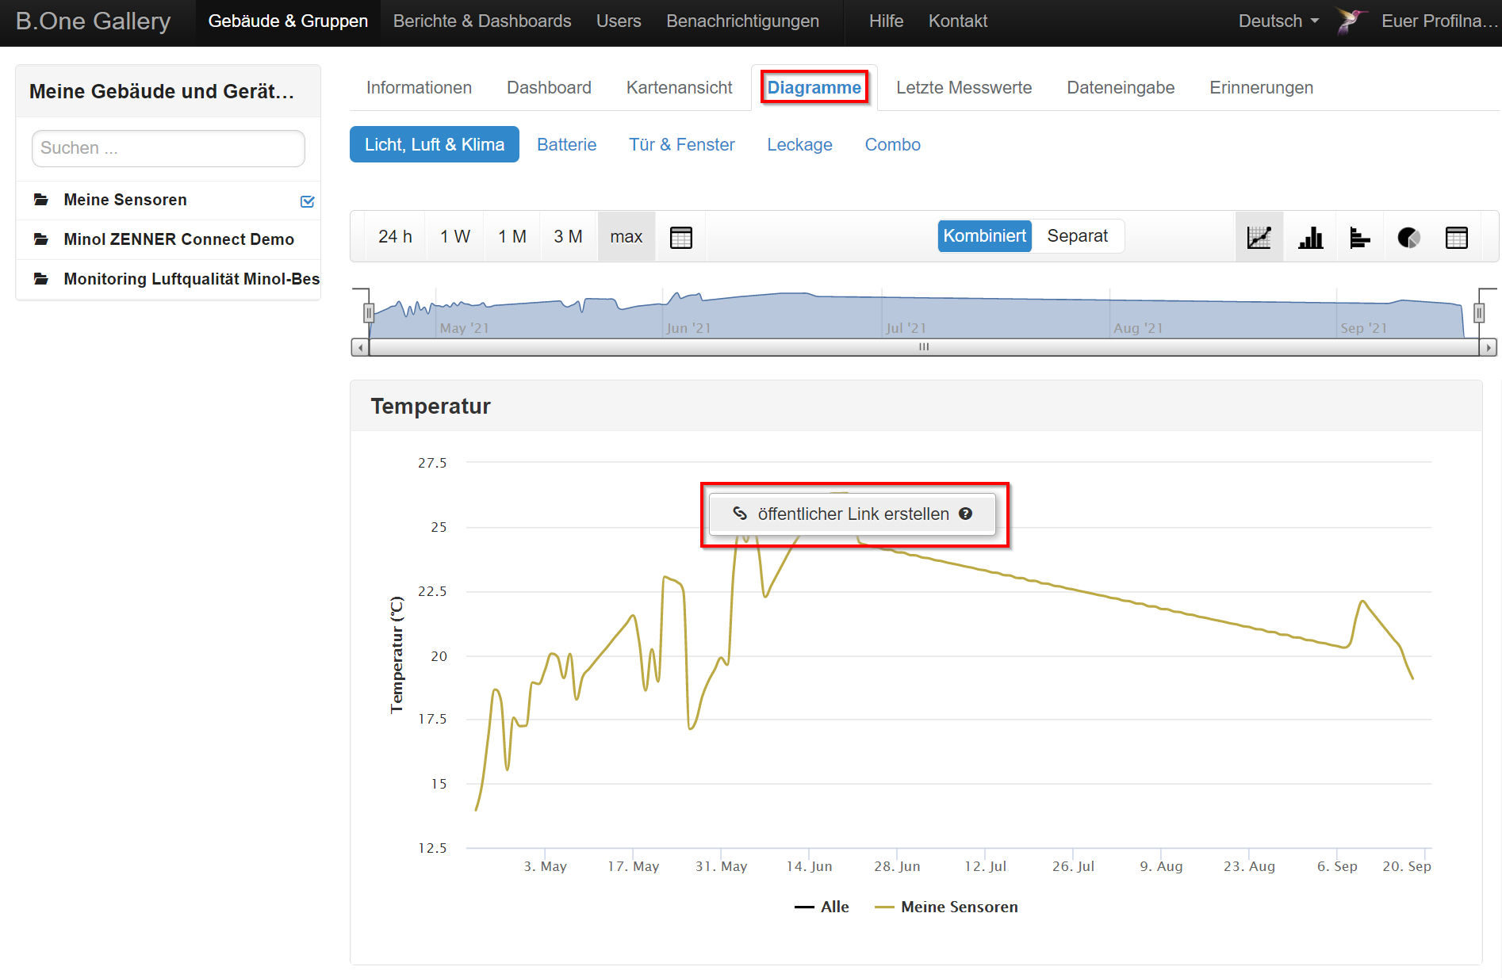
Task: Click the hummingbird profile logo
Action: (1351, 21)
